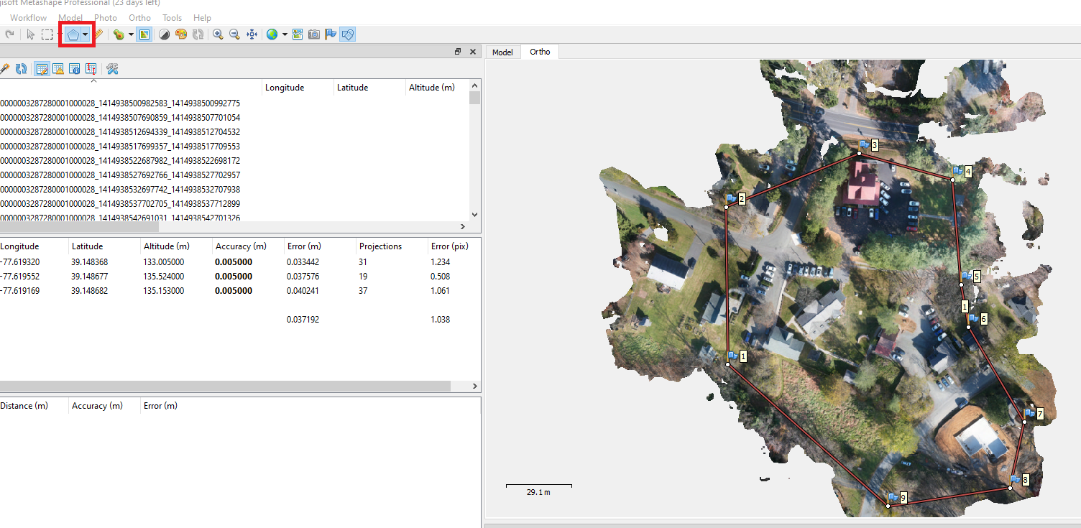This screenshot has height=528, width=1081.
Task: Click the camera icon in toolbar
Action: [x=314, y=34]
